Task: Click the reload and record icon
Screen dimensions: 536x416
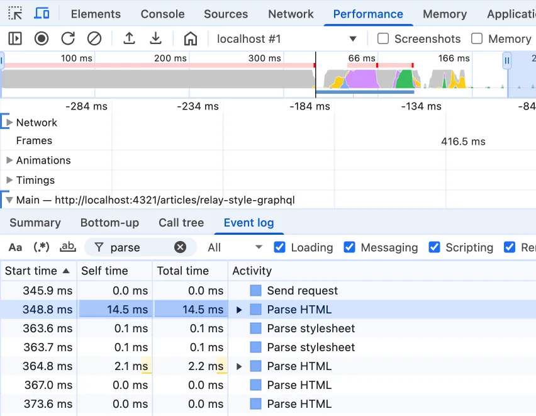Action: [67, 38]
